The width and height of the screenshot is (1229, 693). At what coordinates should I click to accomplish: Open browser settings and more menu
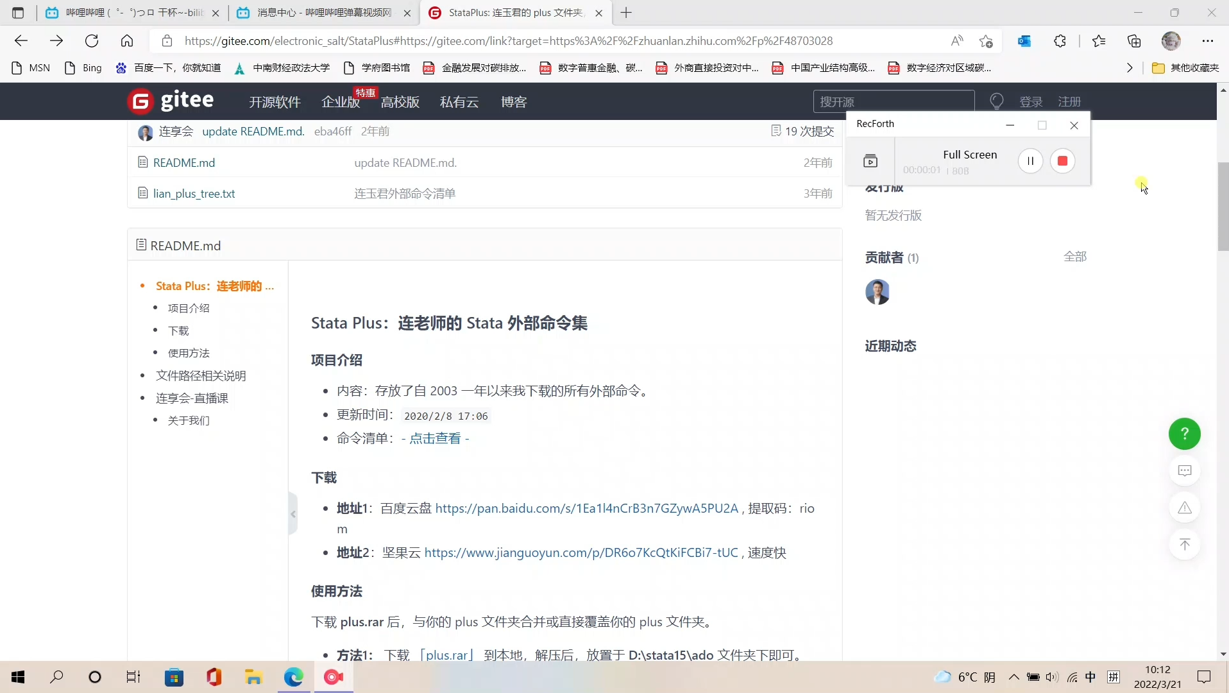(x=1208, y=41)
